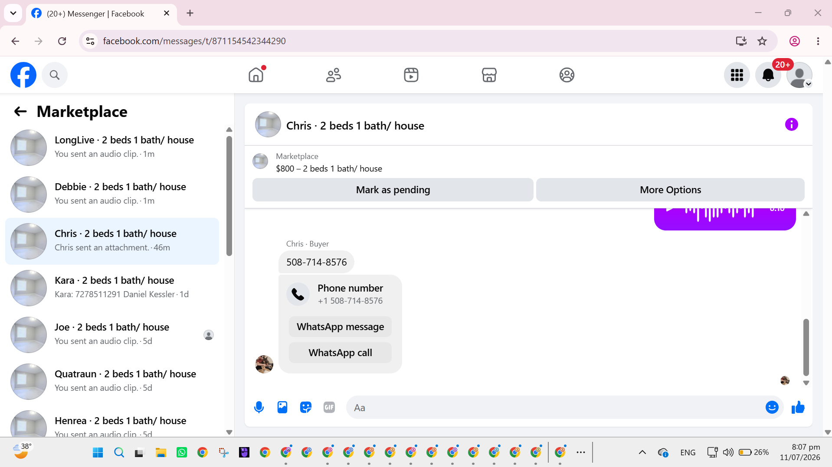The width and height of the screenshot is (832, 467).
Task: Show hidden system tray icons
Action: 642,453
